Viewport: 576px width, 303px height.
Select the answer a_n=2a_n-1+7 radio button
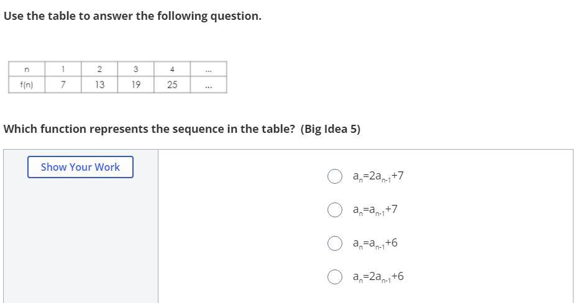tap(335, 176)
